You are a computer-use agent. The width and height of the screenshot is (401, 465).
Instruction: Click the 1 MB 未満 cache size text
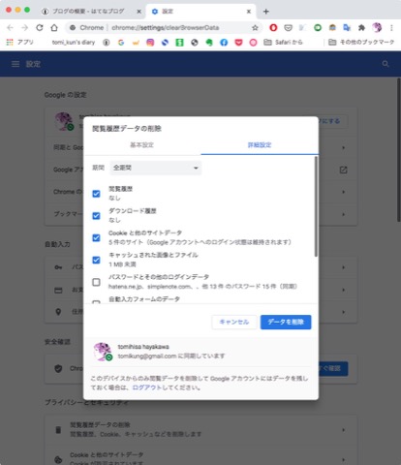[122, 264]
